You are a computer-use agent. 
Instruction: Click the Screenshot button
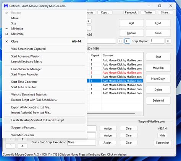coord(162,143)
